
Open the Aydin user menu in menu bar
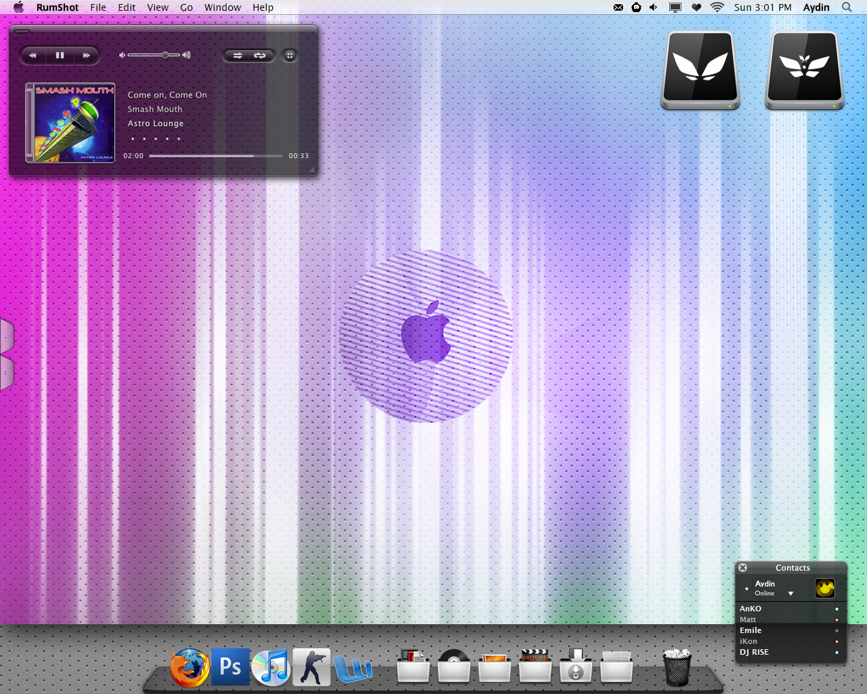[x=816, y=7]
